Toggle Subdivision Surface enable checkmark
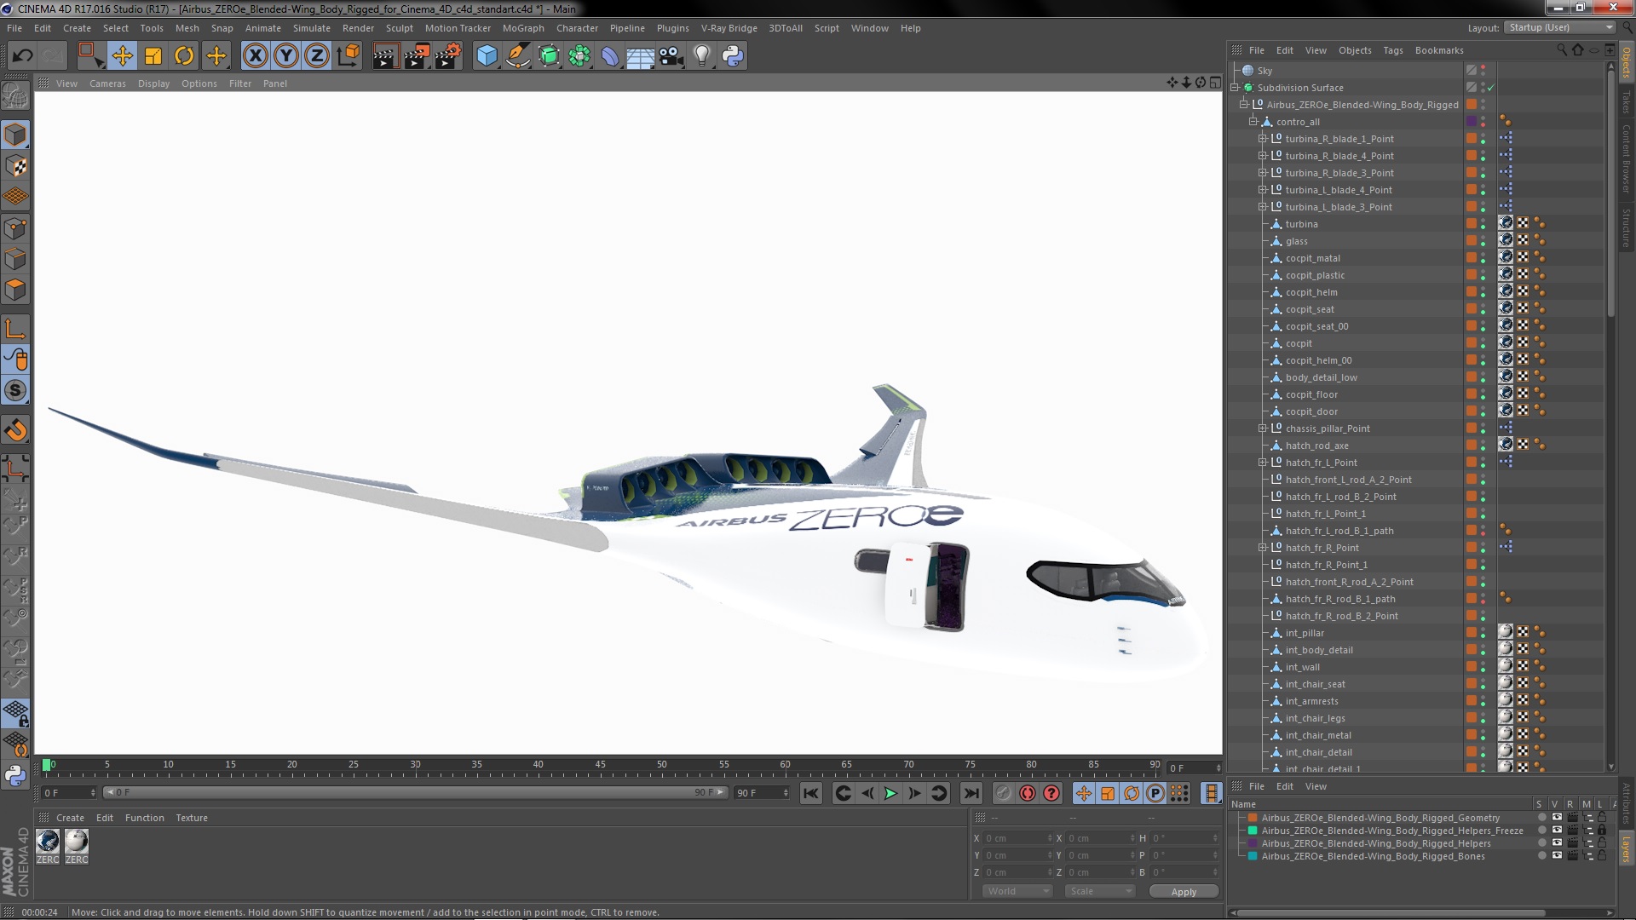The width and height of the screenshot is (1636, 920). click(1491, 88)
